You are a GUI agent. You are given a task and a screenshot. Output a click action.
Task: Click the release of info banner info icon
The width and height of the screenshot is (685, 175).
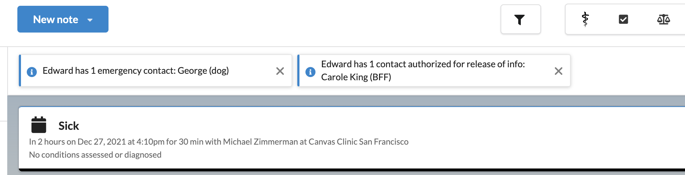pos(310,72)
